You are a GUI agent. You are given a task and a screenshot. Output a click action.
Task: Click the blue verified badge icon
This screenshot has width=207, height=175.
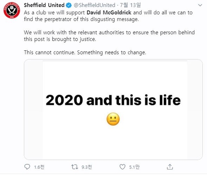pyautogui.click(x=69, y=5)
